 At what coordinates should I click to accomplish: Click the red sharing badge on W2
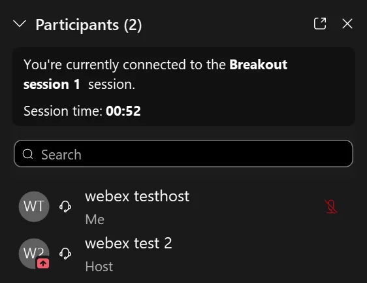pos(43,263)
